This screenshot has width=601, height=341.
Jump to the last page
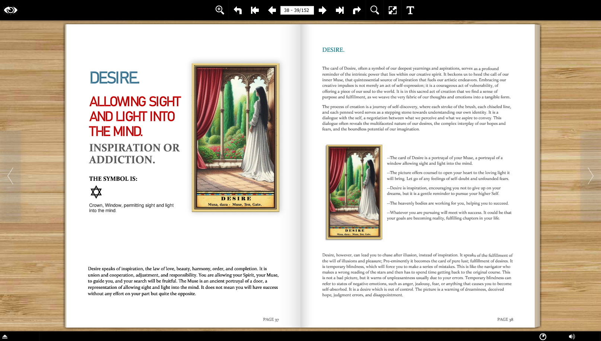click(340, 10)
